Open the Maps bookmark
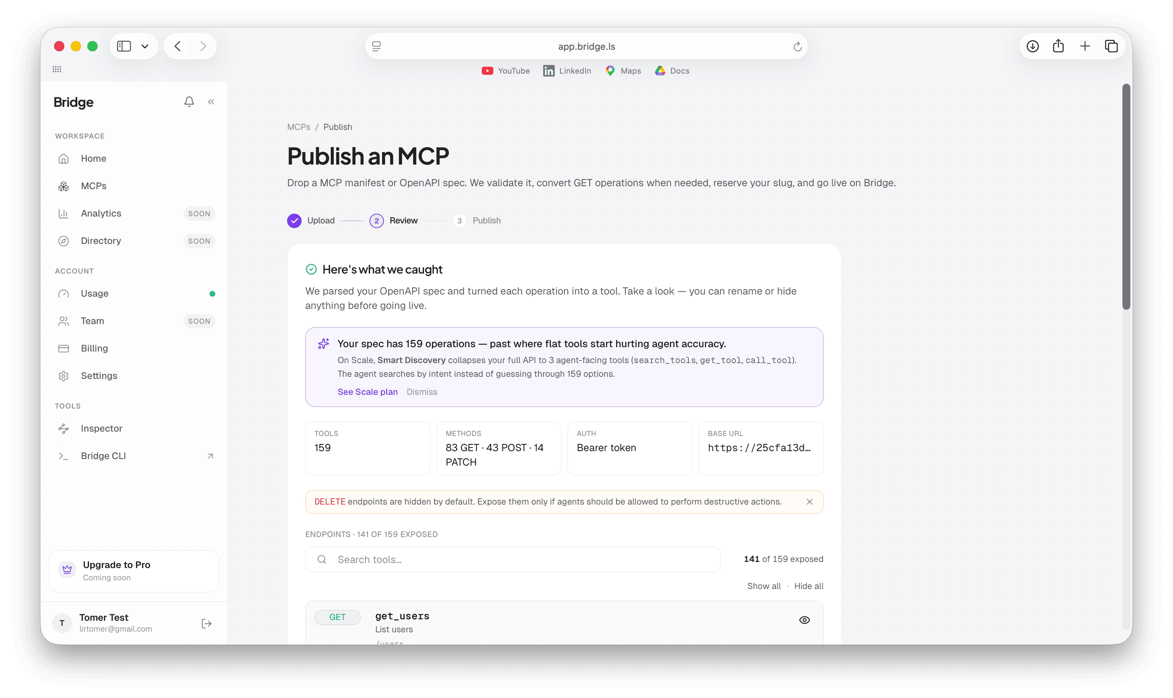This screenshot has width=1173, height=698. point(623,70)
